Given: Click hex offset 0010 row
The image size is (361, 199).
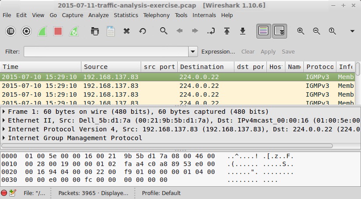Looking at the screenshot, I should (147, 164).
